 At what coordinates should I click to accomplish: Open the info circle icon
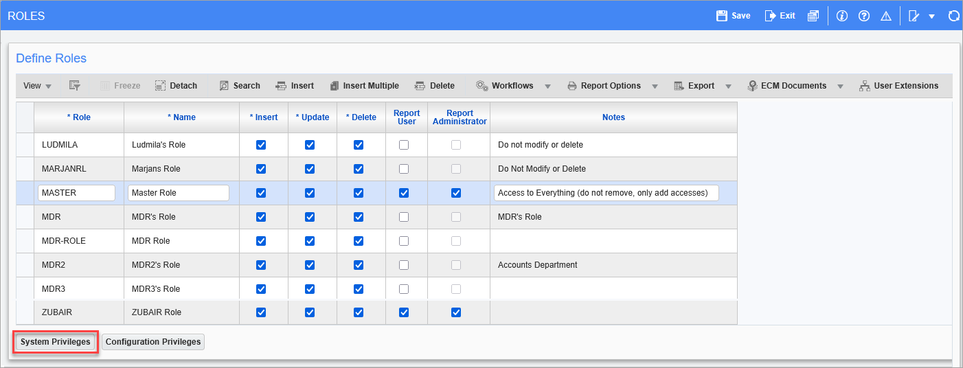842,16
